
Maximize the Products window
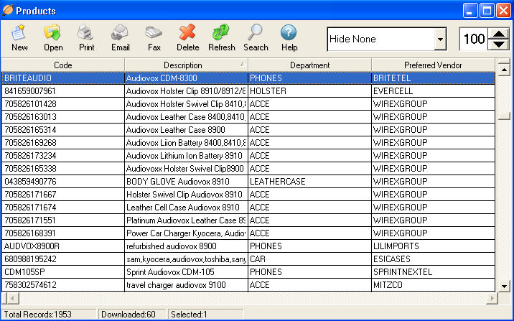pos(487,11)
